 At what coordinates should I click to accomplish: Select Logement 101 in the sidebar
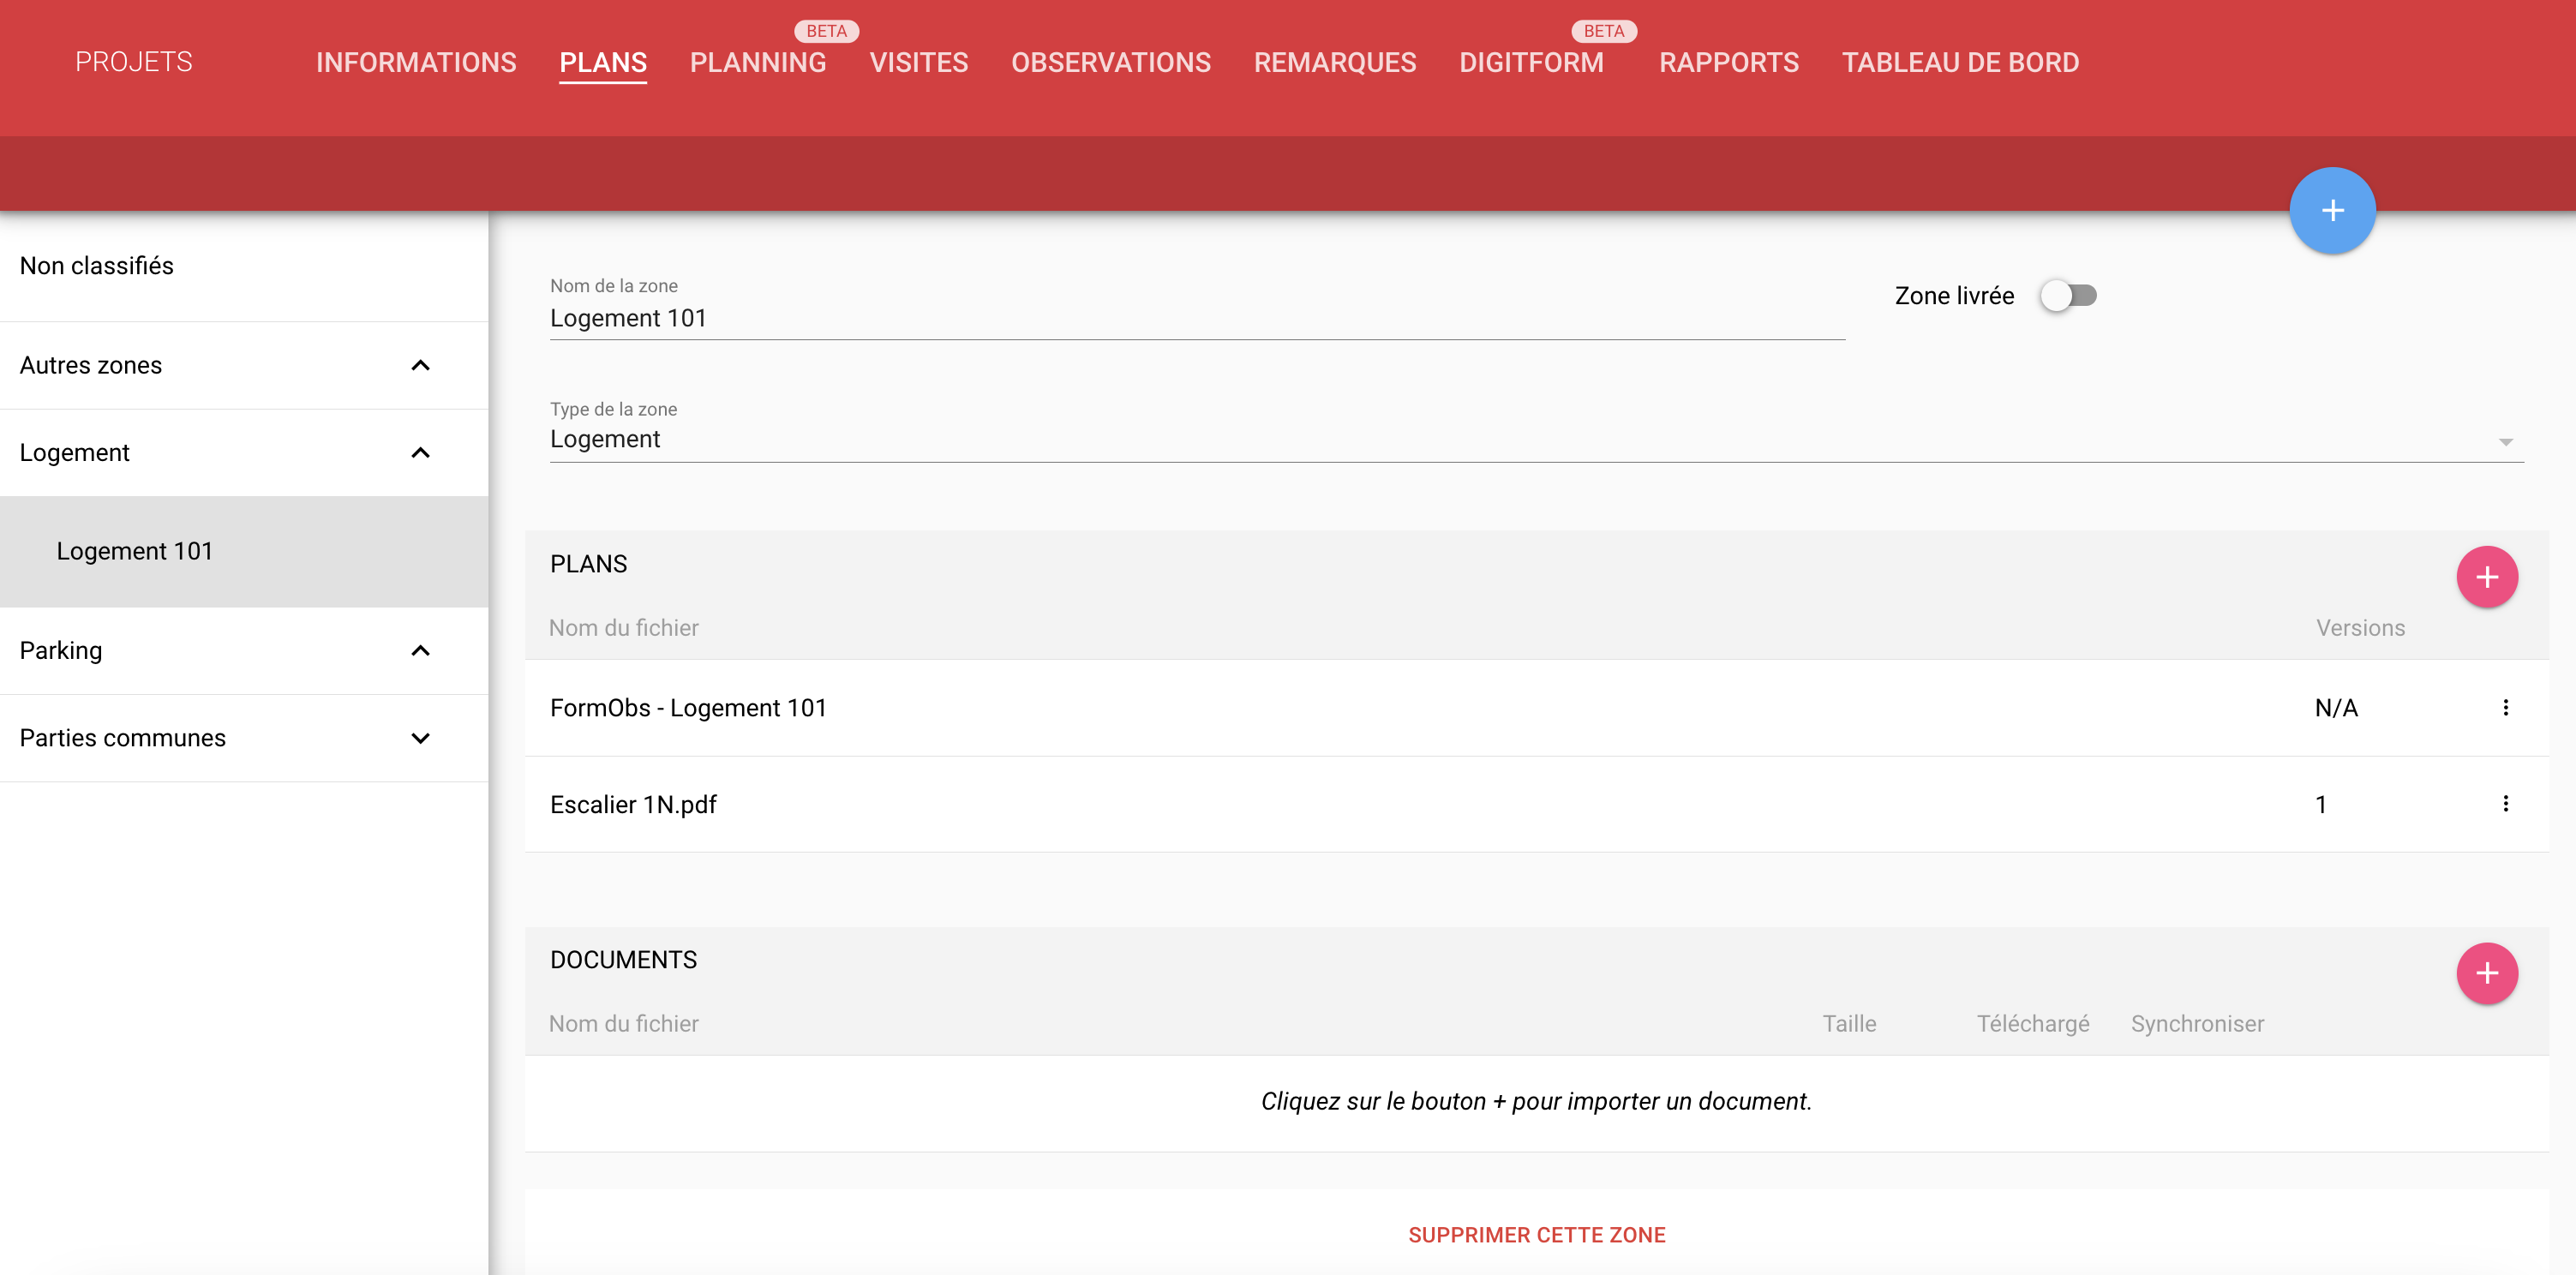point(135,551)
